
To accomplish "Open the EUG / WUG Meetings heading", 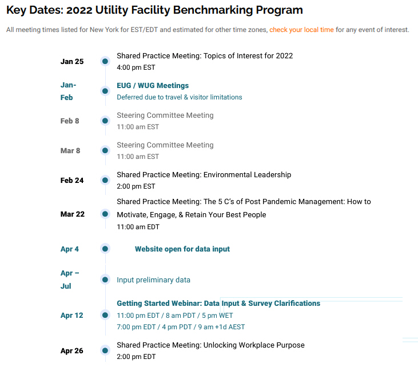I will 153,86.
